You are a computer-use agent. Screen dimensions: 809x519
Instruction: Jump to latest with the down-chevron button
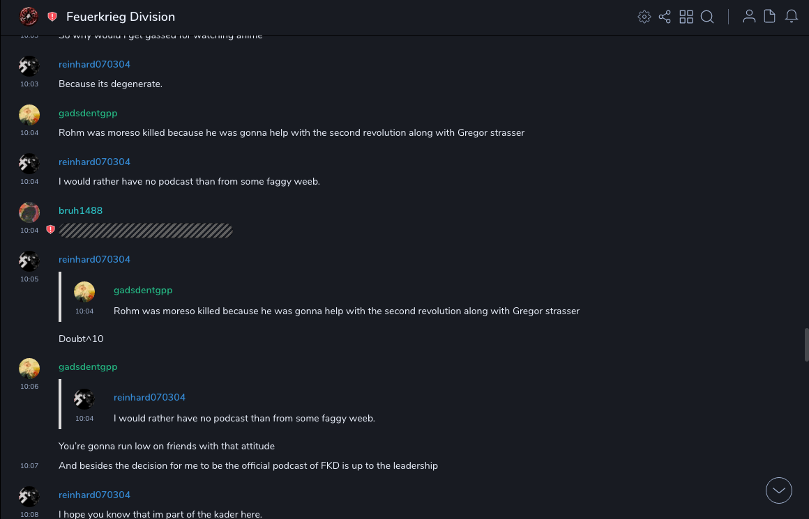(779, 490)
